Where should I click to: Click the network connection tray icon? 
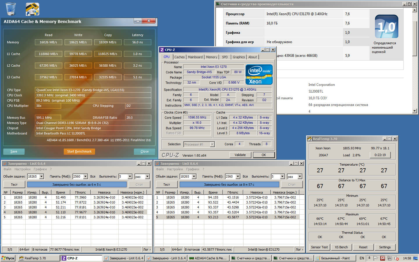click(389, 258)
